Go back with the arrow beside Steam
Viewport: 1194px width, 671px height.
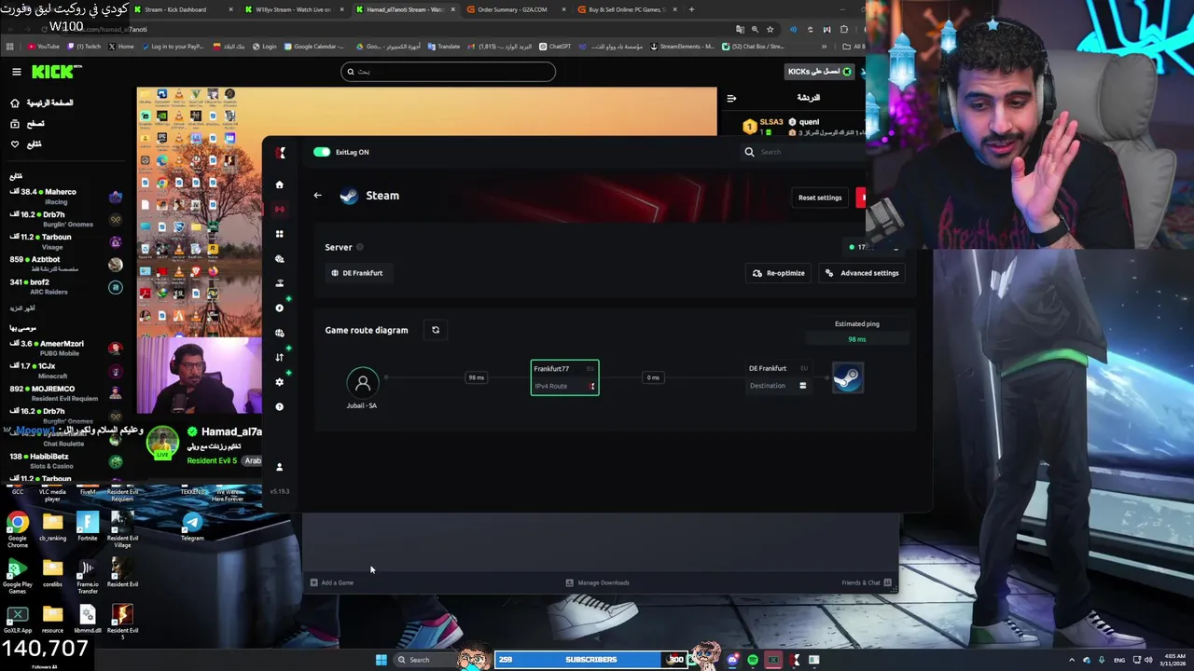(x=317, y=196)
